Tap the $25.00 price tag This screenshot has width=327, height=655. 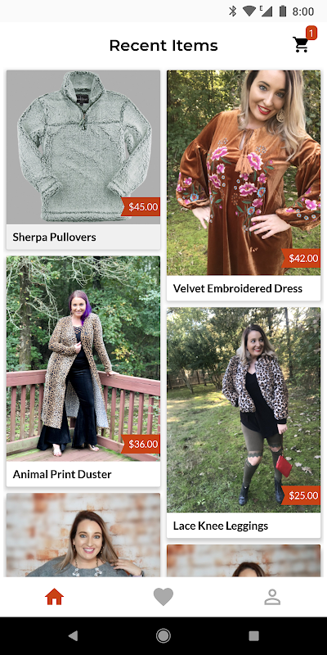301,495
